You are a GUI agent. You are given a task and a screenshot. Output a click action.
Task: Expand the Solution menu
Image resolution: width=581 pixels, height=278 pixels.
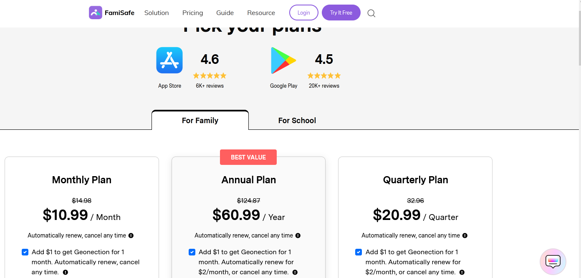click(x=157, y=13)
